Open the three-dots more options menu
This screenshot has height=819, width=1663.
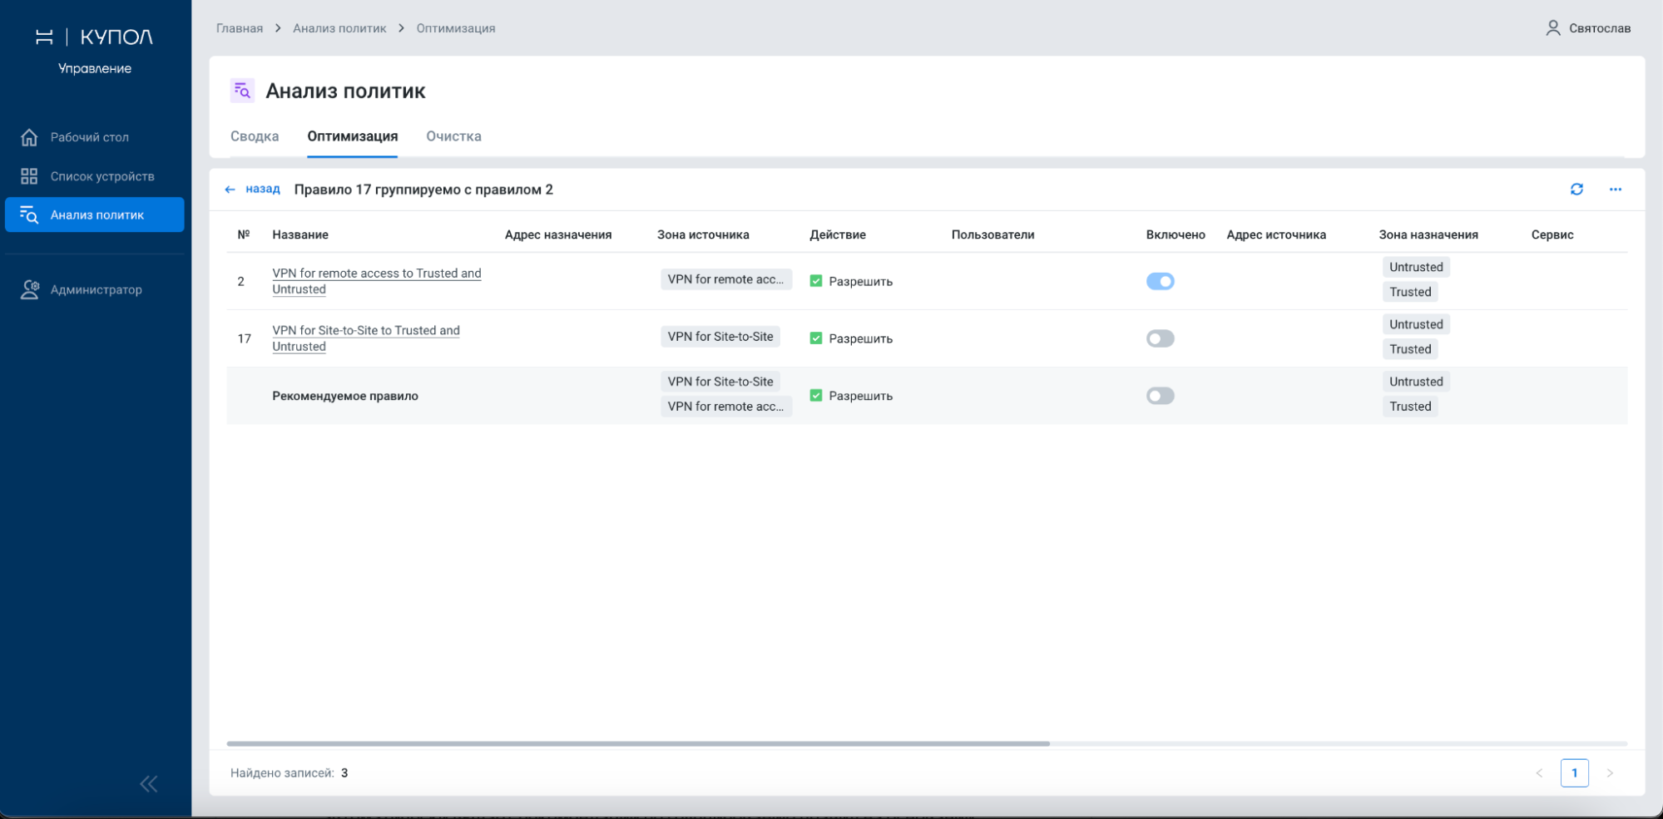(x=1615, y=190)
